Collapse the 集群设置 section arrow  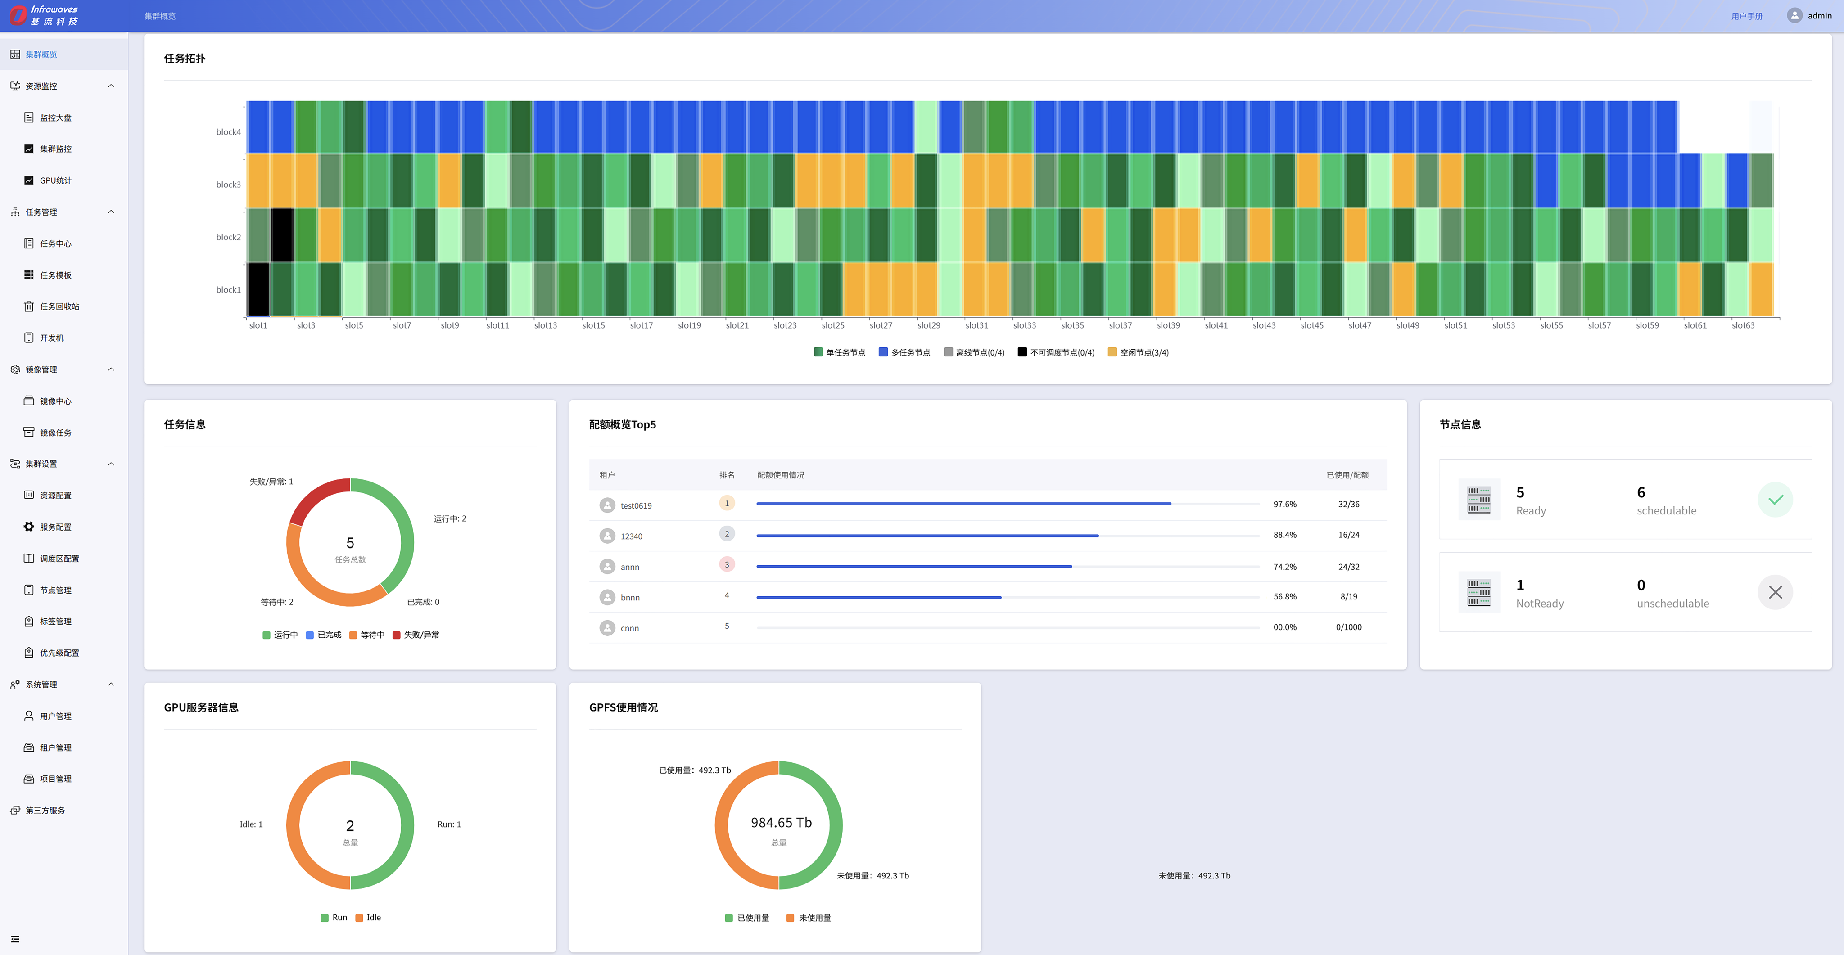[x=111, y=464]
